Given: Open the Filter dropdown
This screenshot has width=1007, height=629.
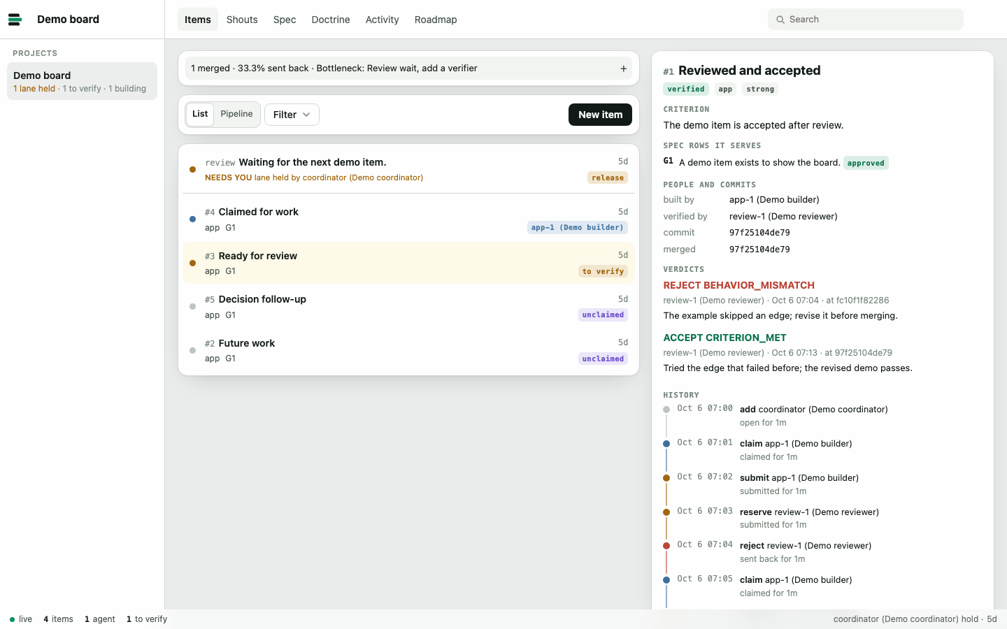Looking at the screenshot, I should [292, 115].
